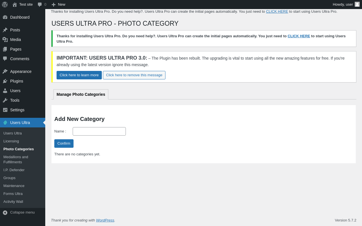Click the Dashboard gauge icon
This screenshot has width=362, height=226.
tap(5, 17)
